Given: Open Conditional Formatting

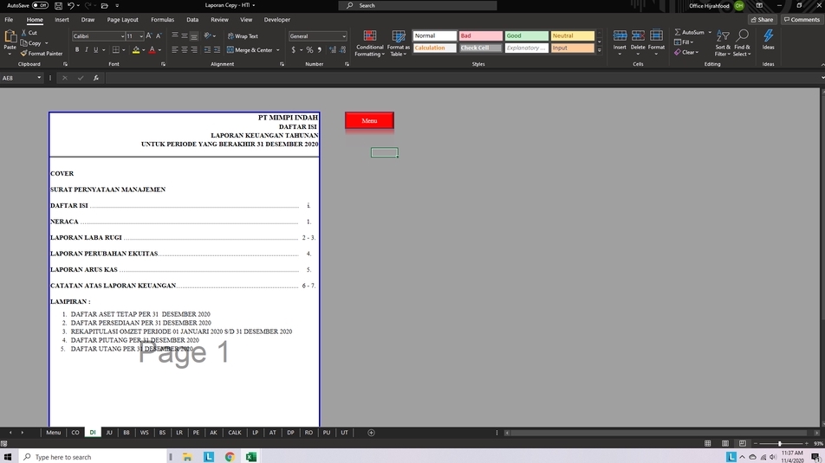Looking at the screenshot, I should click(x=369, y=43).
